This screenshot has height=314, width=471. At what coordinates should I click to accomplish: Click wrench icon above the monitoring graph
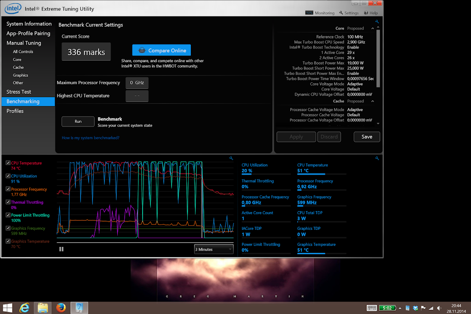pyautogui.click(x=231, y=158)
